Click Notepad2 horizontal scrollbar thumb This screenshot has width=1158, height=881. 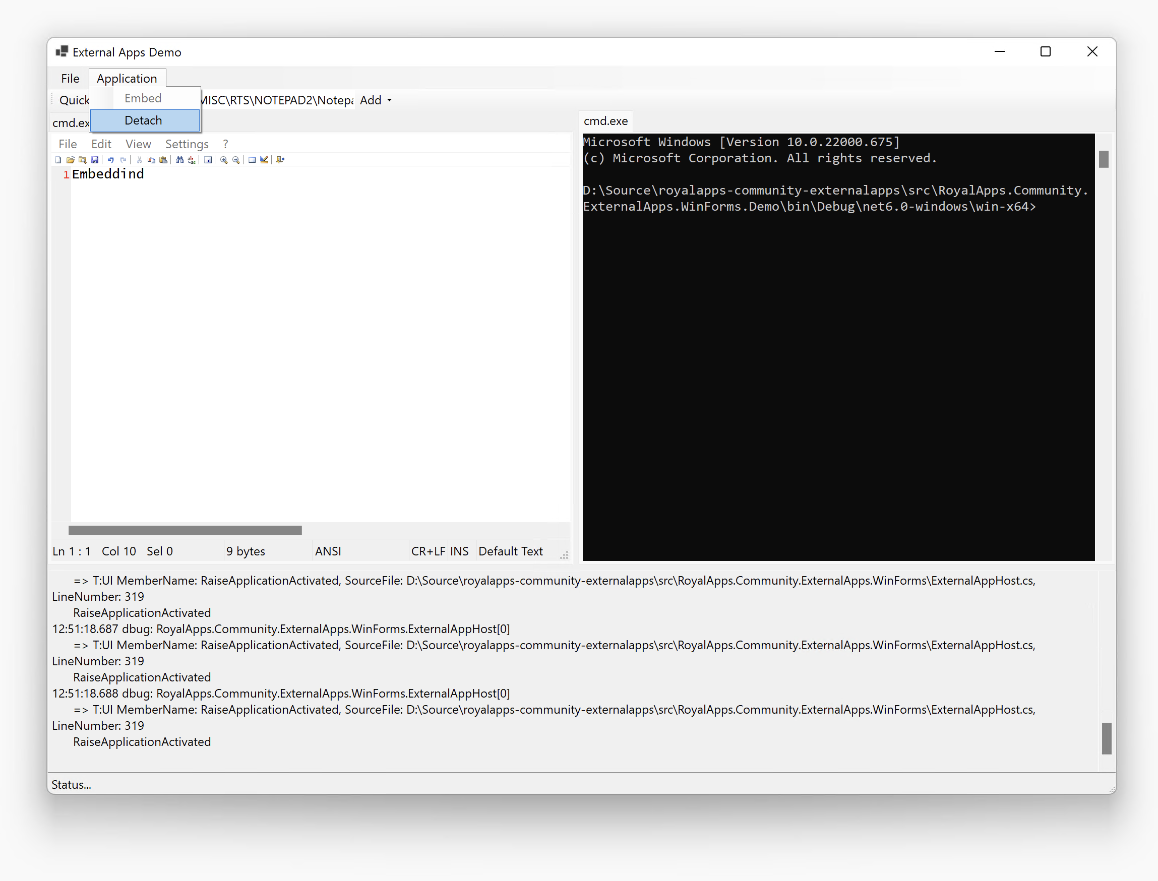(x=185, y=531)
